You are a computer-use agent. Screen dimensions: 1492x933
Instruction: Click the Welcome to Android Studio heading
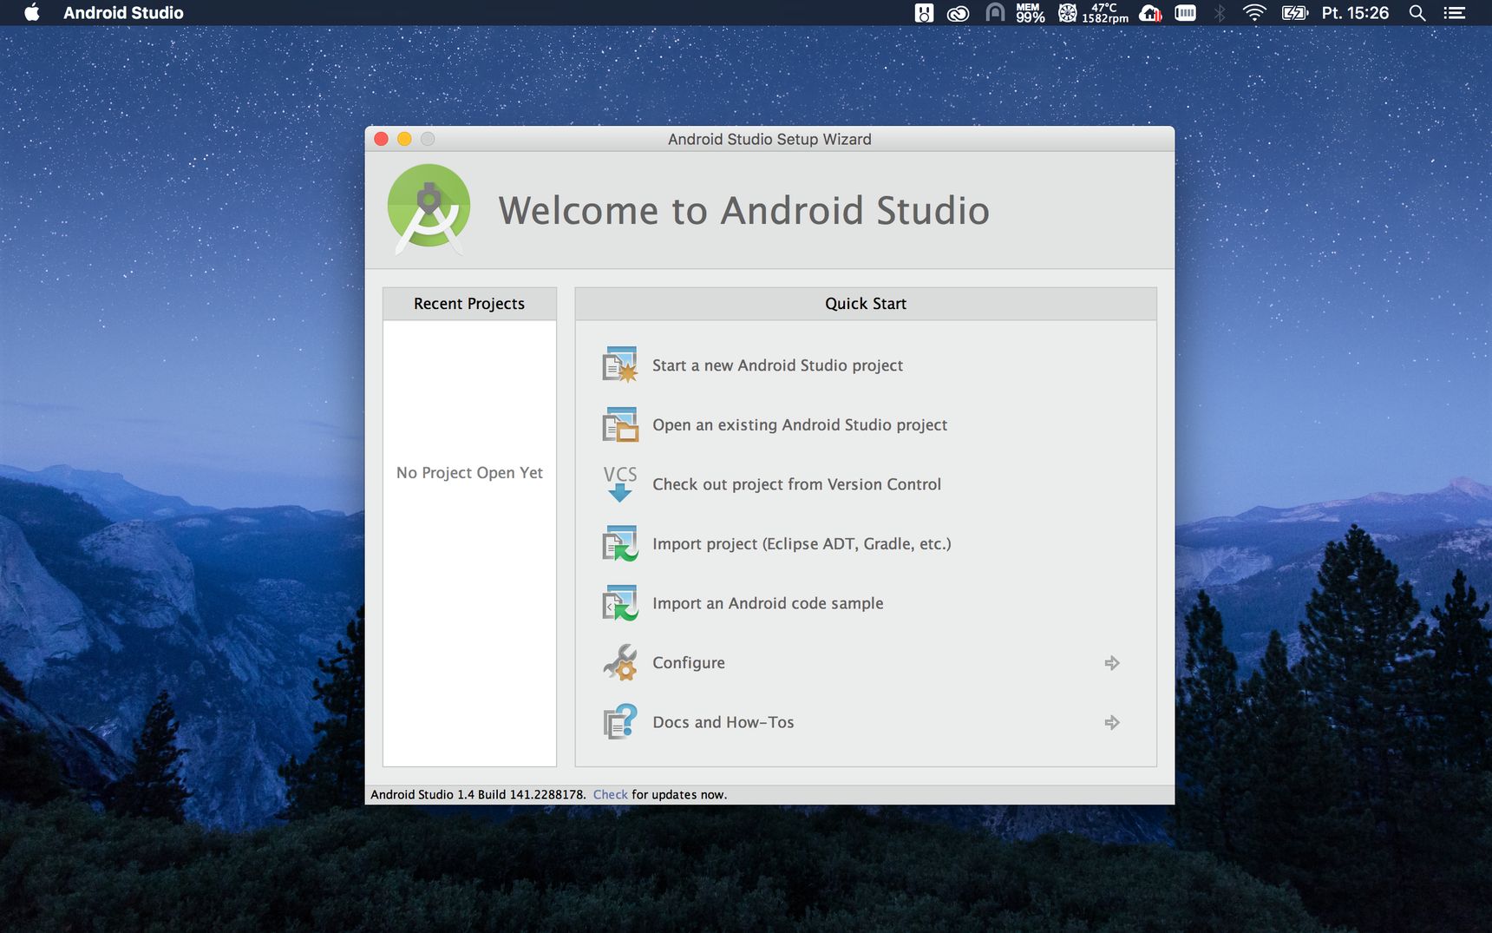(743, 211)
